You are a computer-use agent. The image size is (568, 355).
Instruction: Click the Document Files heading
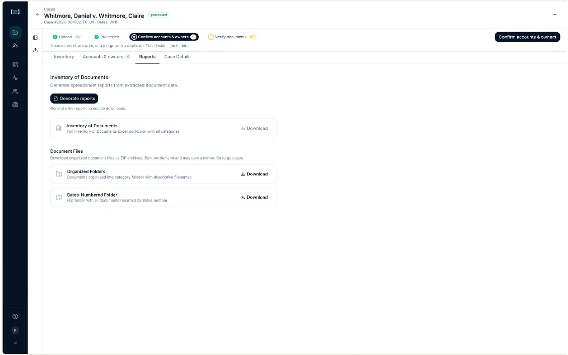pyautogui.click(x=66, y=151)
